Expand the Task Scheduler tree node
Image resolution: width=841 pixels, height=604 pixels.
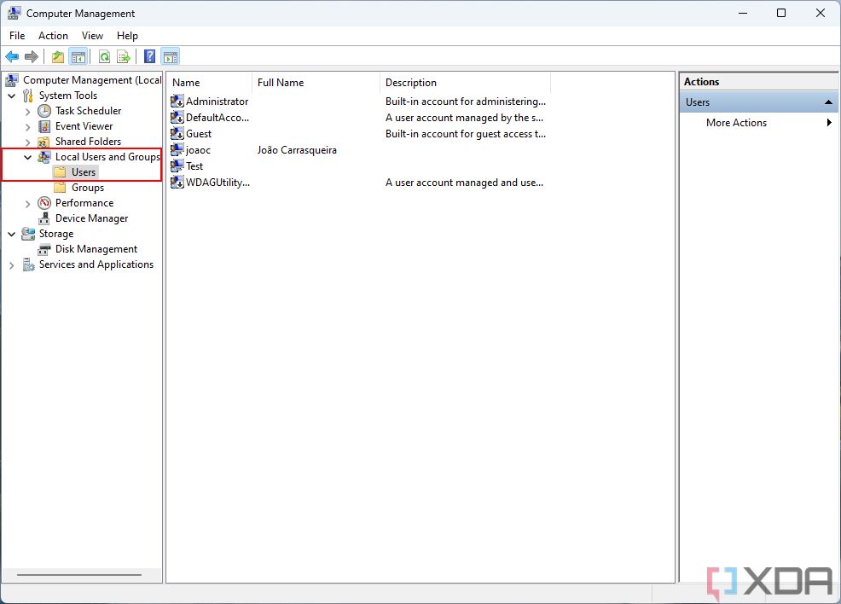tap(27, 110)
